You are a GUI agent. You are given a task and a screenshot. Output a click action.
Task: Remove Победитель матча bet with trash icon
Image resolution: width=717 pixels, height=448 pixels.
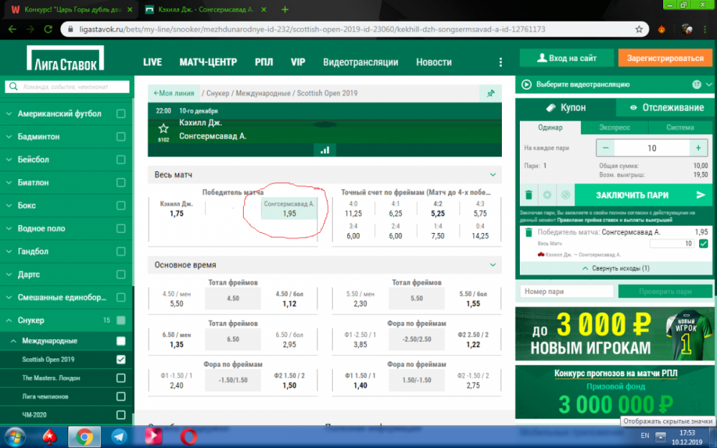[x=528, y=232]
